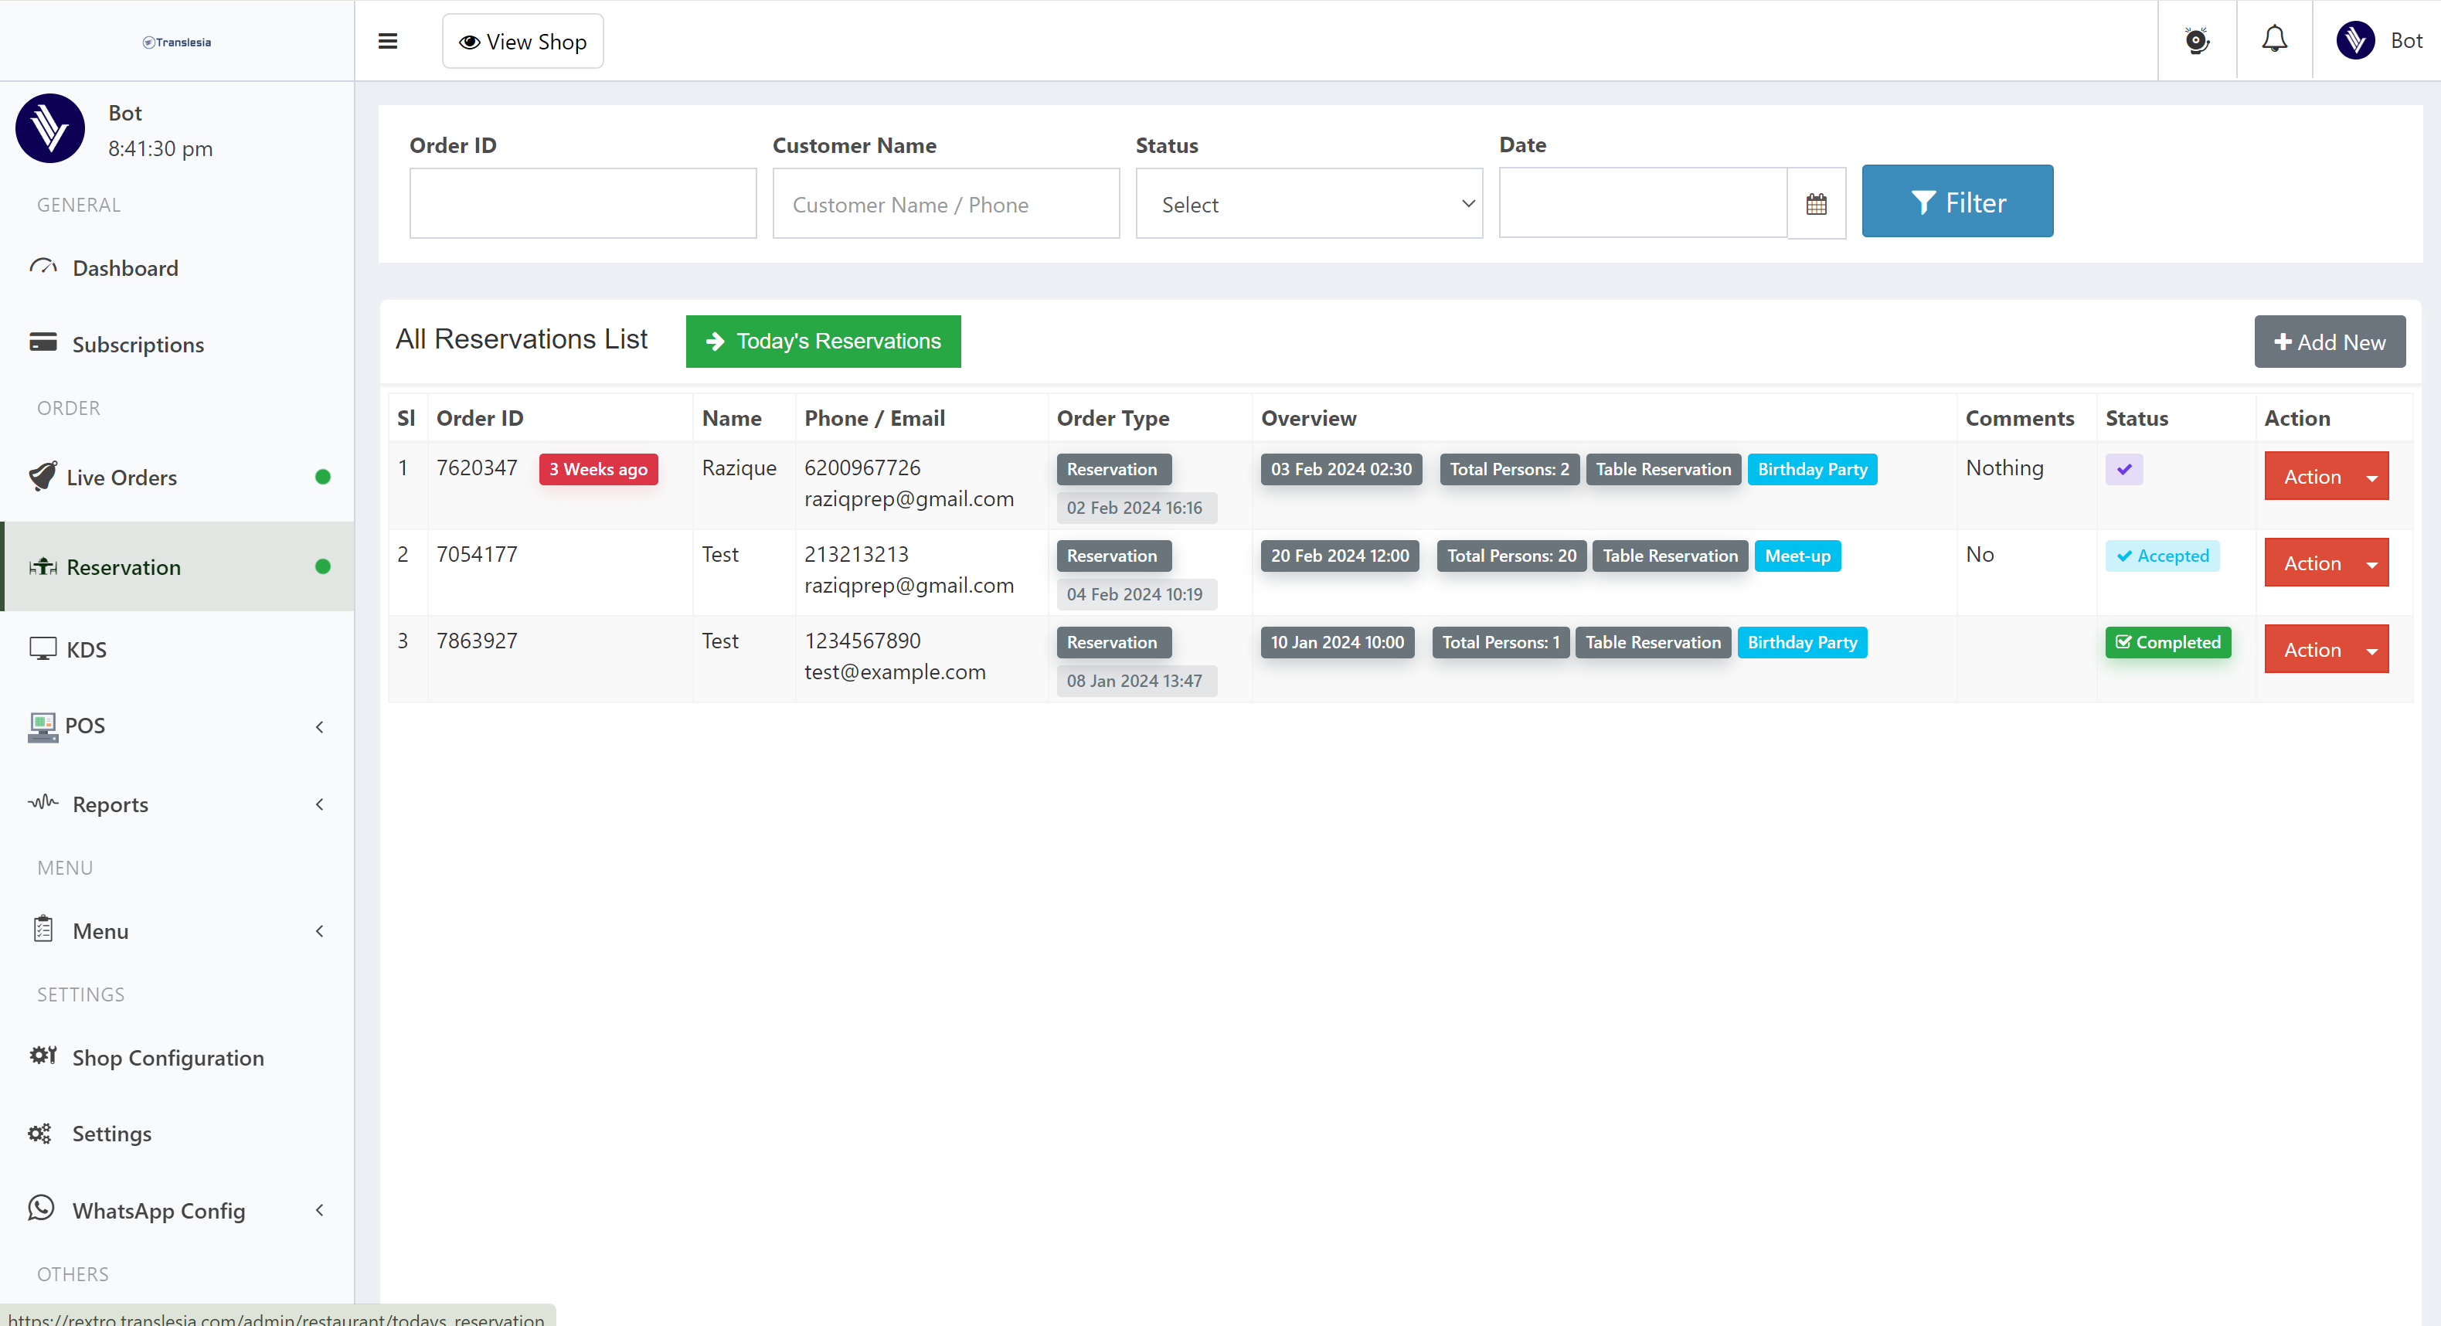Click the Accepted status badge

2162,556
